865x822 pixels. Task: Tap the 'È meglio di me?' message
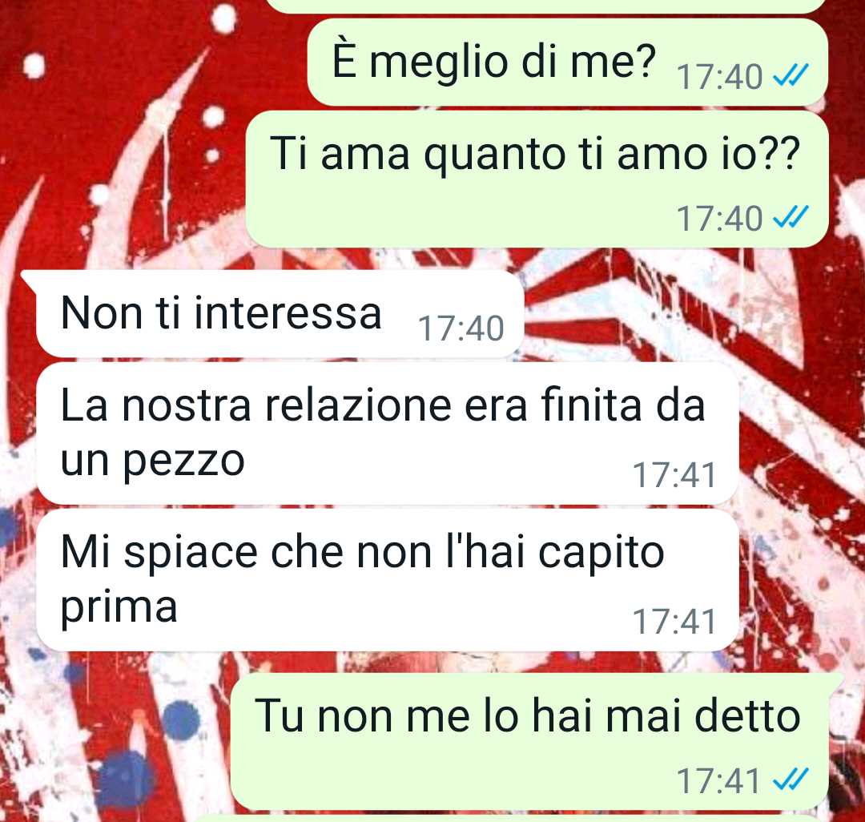click(x=568, y=62)
